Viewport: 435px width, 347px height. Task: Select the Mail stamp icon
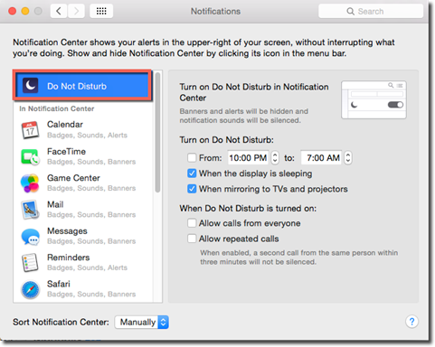[30, 210]
